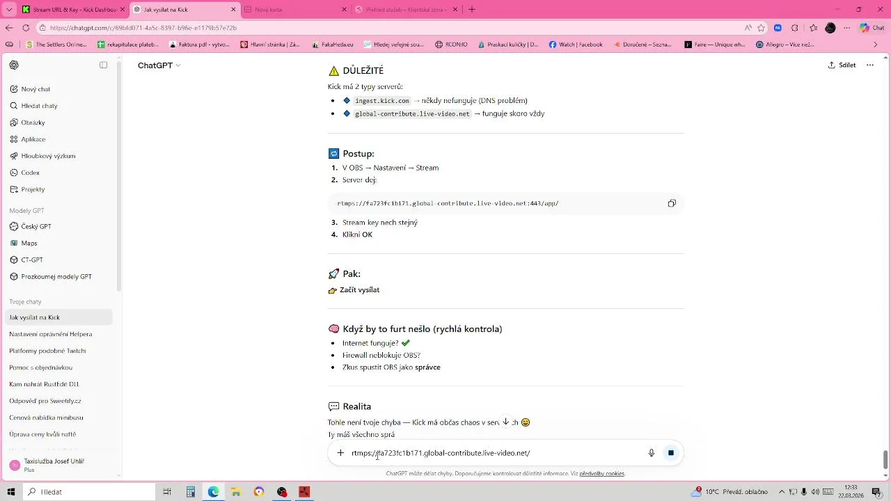Click the Sdílet share button

coord(842,65)
